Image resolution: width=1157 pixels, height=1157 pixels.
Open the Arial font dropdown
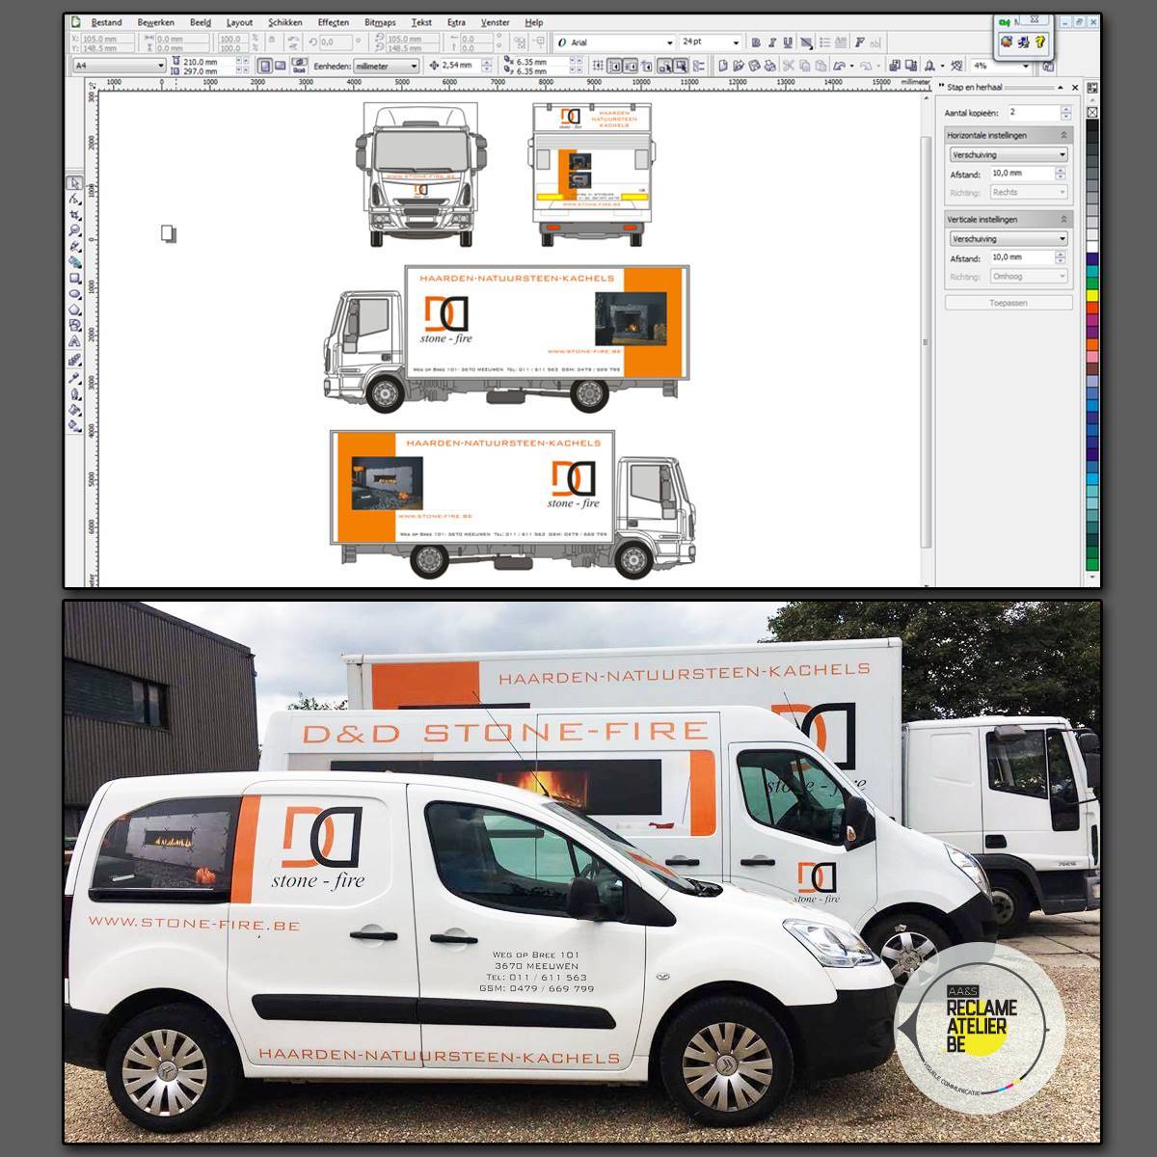click(x=670, y=42)
